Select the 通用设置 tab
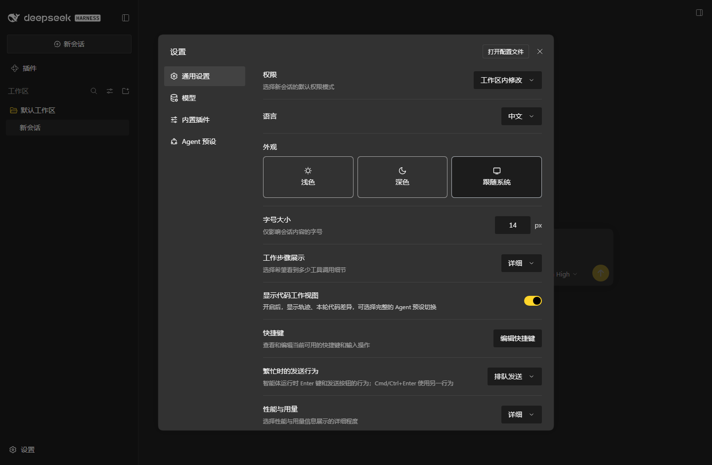712x465 pixels. [x=205, y=76]
